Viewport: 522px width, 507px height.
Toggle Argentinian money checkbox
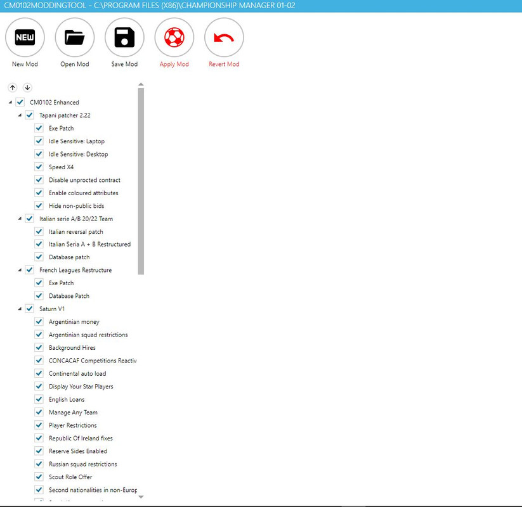tap(39, 321)
